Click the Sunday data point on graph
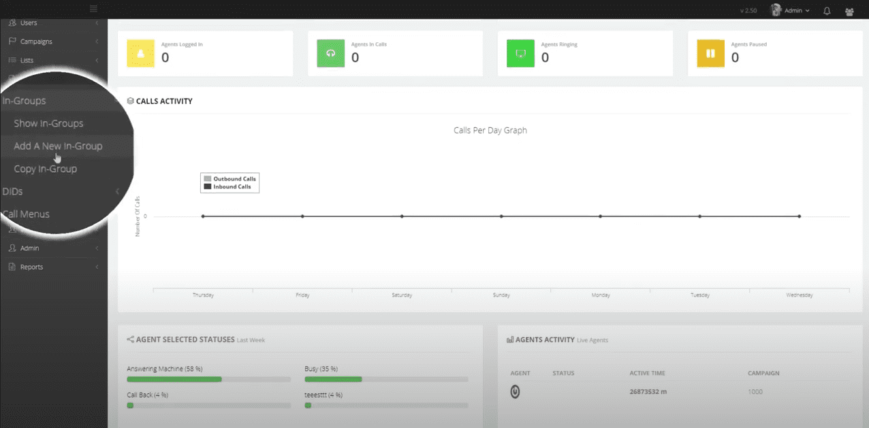This screenshot has height=428, width=869. [x=501, y=216]
